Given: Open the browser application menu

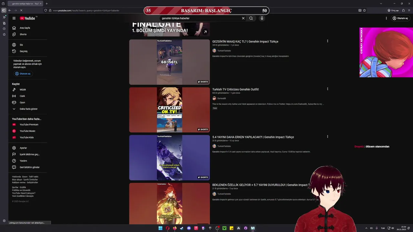Looking at the screenshot, I should click(x=409, y=10).
